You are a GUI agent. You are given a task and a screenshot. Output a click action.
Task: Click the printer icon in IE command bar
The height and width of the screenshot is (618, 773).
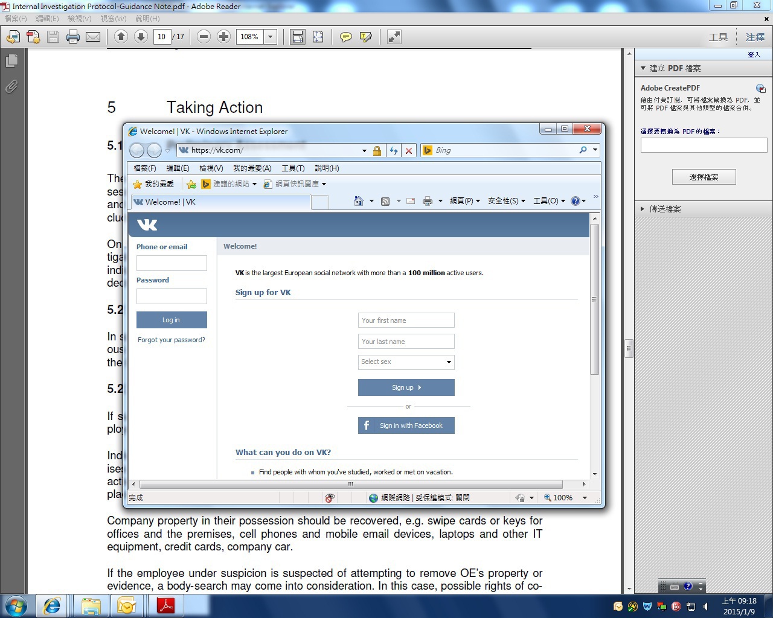click(x=428, y=201)
